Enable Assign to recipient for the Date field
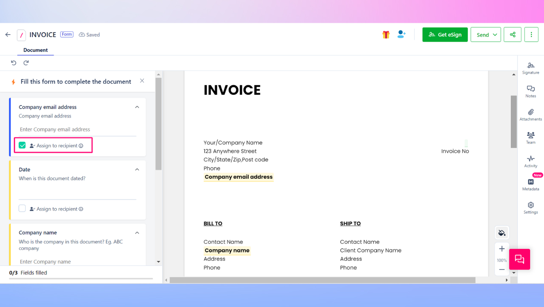The image size is (544, 307). tap(22, 208)
